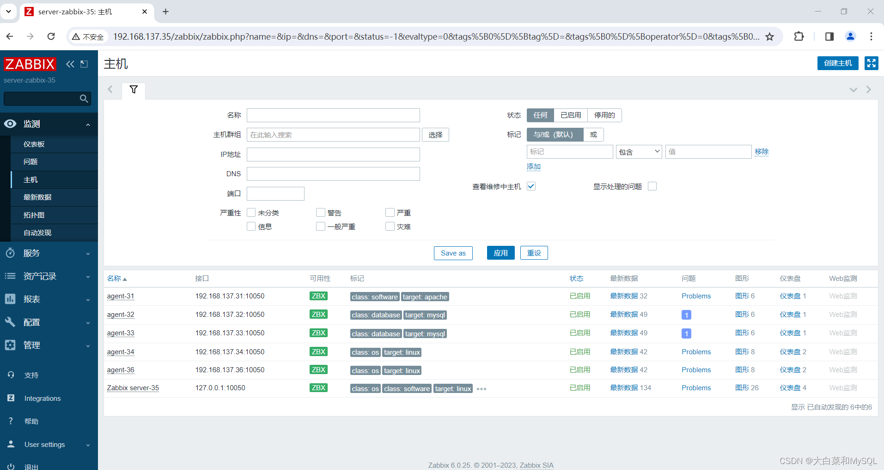Bookmark this page with the star icon

(x=769, y=36)
